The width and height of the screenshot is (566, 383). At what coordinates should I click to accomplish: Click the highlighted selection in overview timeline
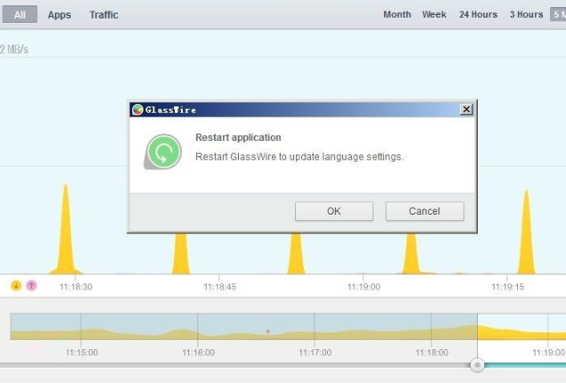coord(521,327)
